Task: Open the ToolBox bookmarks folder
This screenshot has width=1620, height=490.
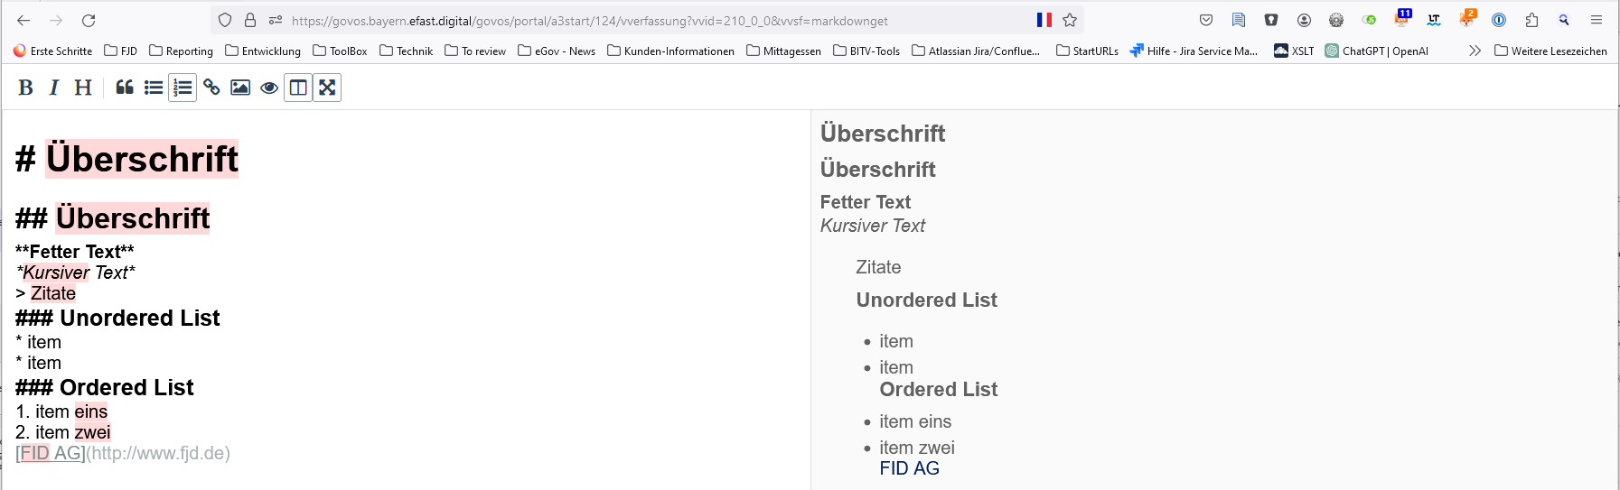Action: tap(340, 51)
